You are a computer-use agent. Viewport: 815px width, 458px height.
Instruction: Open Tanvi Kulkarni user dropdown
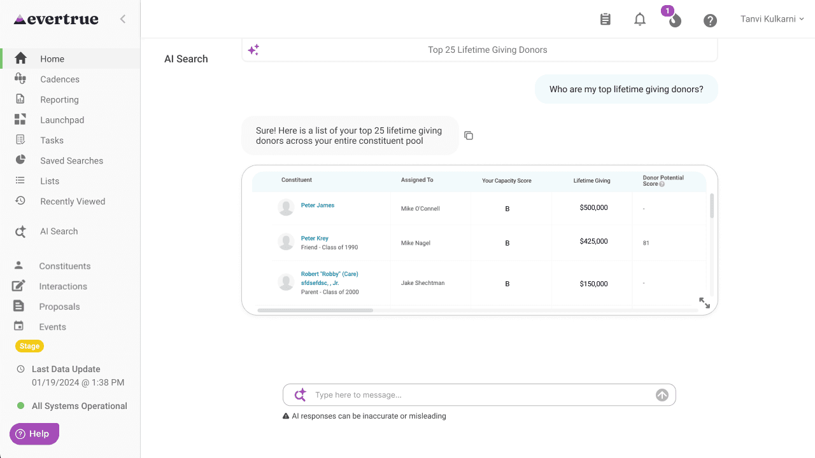tap(772, 19)
